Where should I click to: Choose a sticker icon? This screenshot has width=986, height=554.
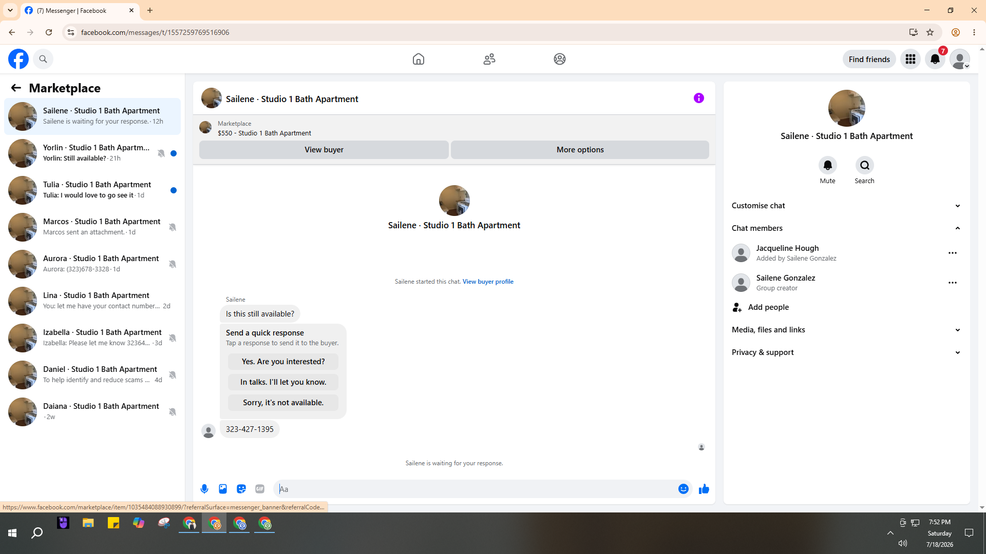(241, 489)
